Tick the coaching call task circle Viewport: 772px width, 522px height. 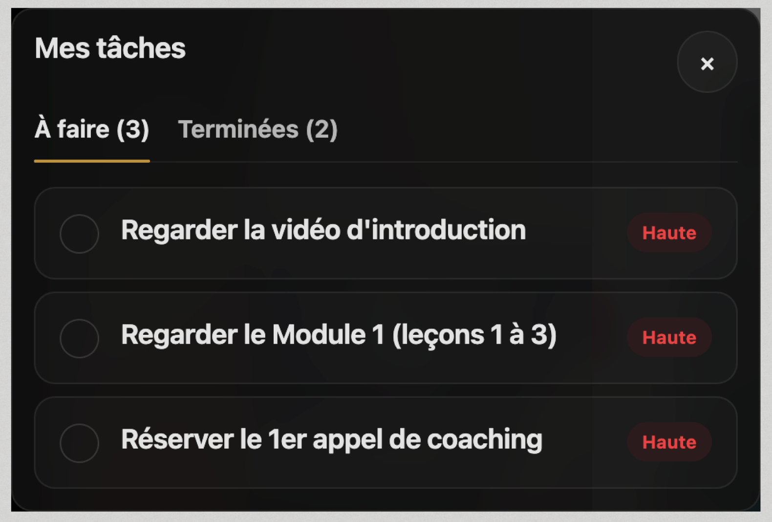pyautogui.click(x=79, y=443)
